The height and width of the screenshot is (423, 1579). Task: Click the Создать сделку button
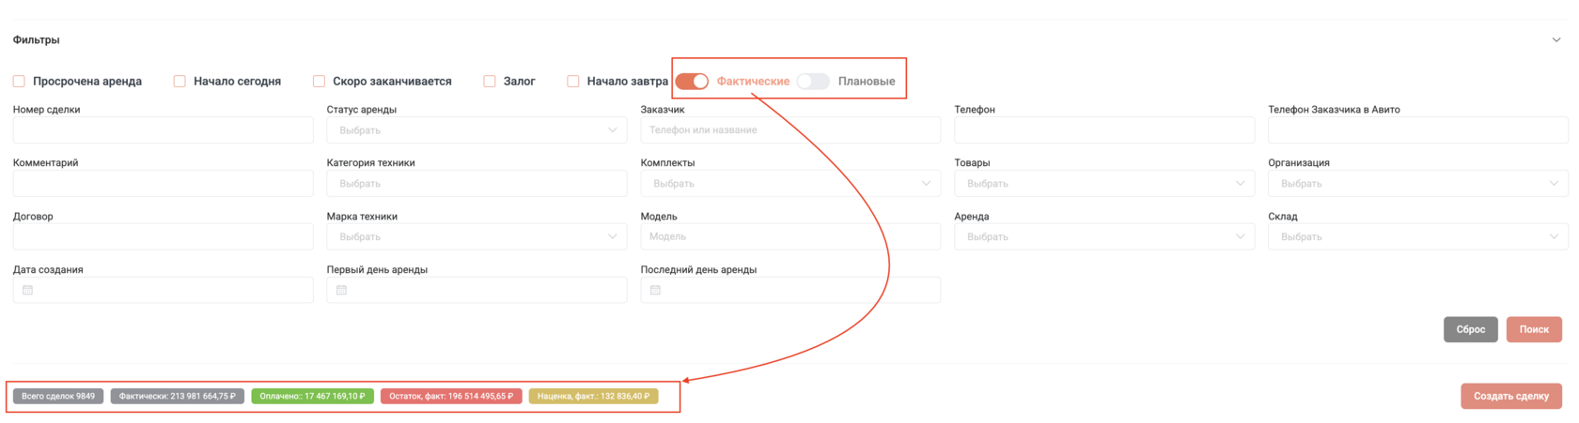pyautogui.click(x=1511, y=396)
